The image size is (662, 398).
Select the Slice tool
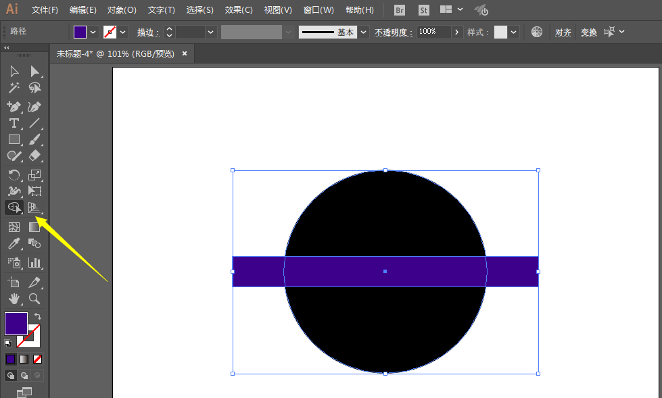[x=34, y=282]
